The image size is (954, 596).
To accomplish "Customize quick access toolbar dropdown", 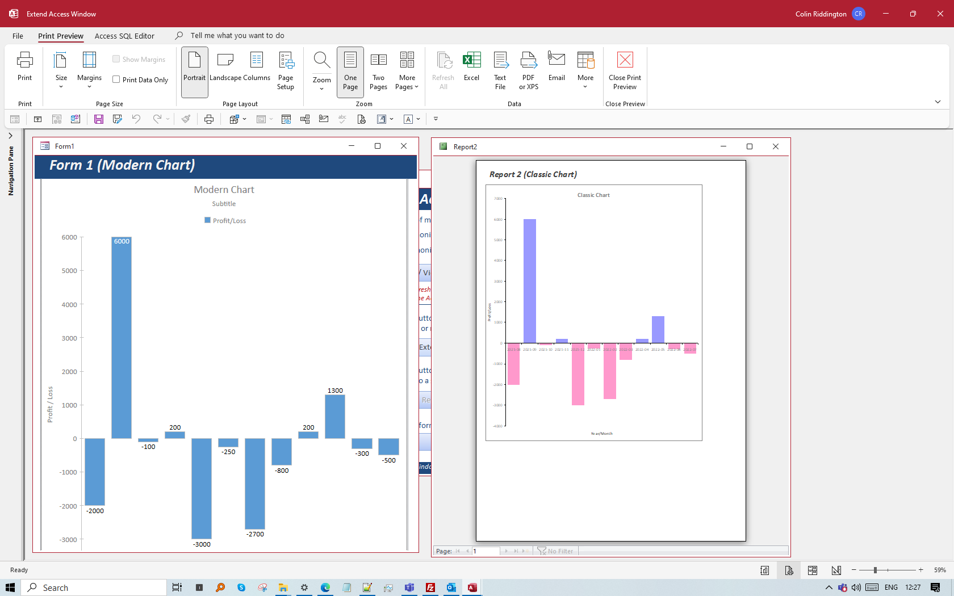I will [436, 119].
